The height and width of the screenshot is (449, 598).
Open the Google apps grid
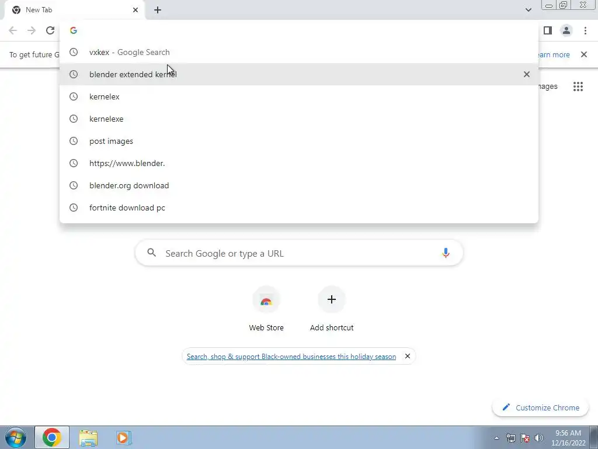578,87
